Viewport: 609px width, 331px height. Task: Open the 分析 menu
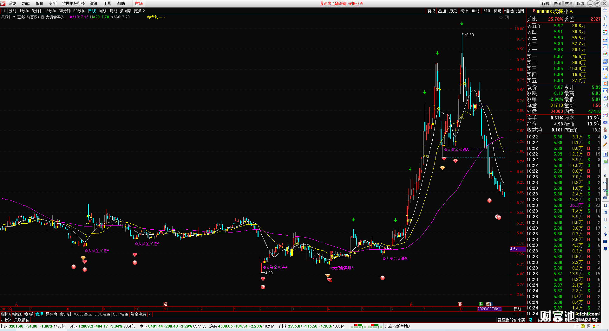tap(53, 3)
